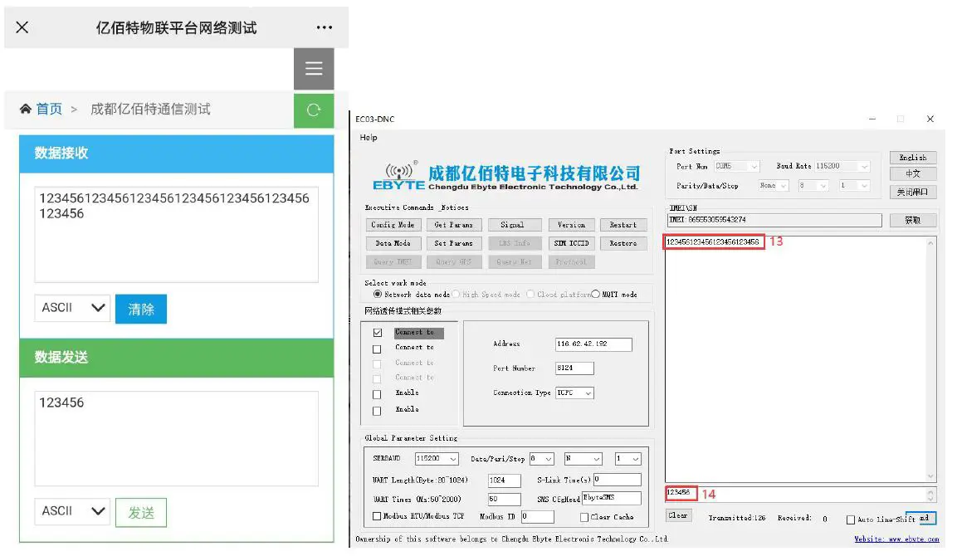Click the 发送 send button

141,513
